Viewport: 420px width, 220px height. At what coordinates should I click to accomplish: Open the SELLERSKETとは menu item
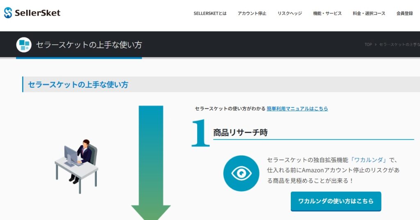point(210,14)
